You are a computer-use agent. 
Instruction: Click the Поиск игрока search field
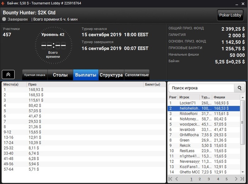[201, 88]
